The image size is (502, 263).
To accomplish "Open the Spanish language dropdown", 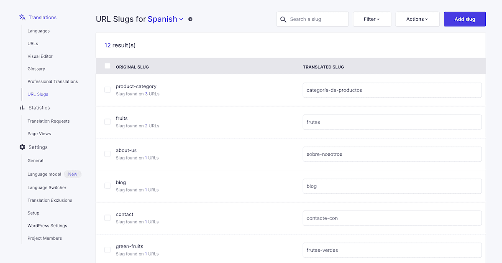I will [x=166, y=19].
